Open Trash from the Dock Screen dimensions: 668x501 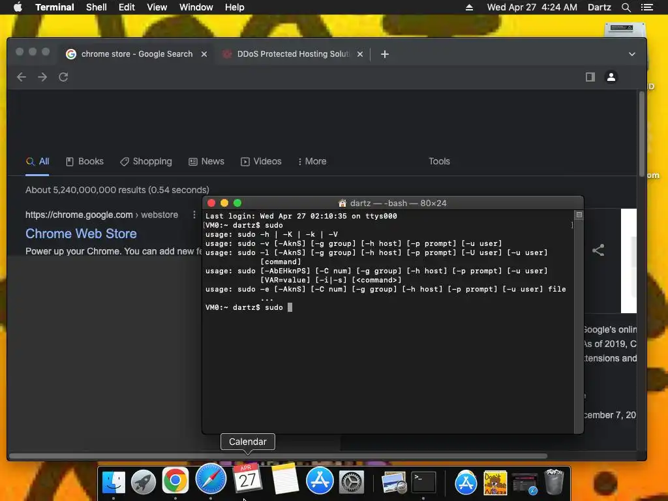pos(554,481)
